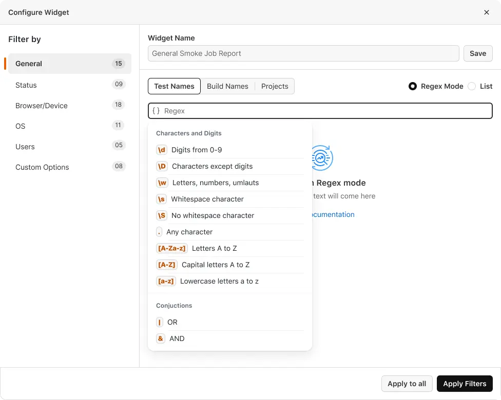Pick the \D non-digit token icon
Screen dimensions: 501x400
coord(162,166)
